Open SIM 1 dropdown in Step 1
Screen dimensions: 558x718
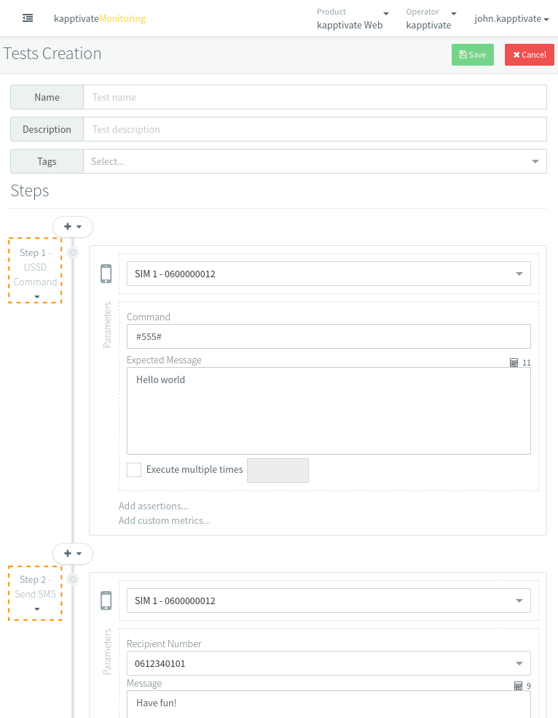coord(329,274)
